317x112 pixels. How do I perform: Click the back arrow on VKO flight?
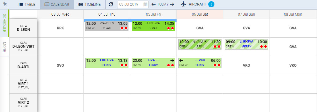coord(181,60)
